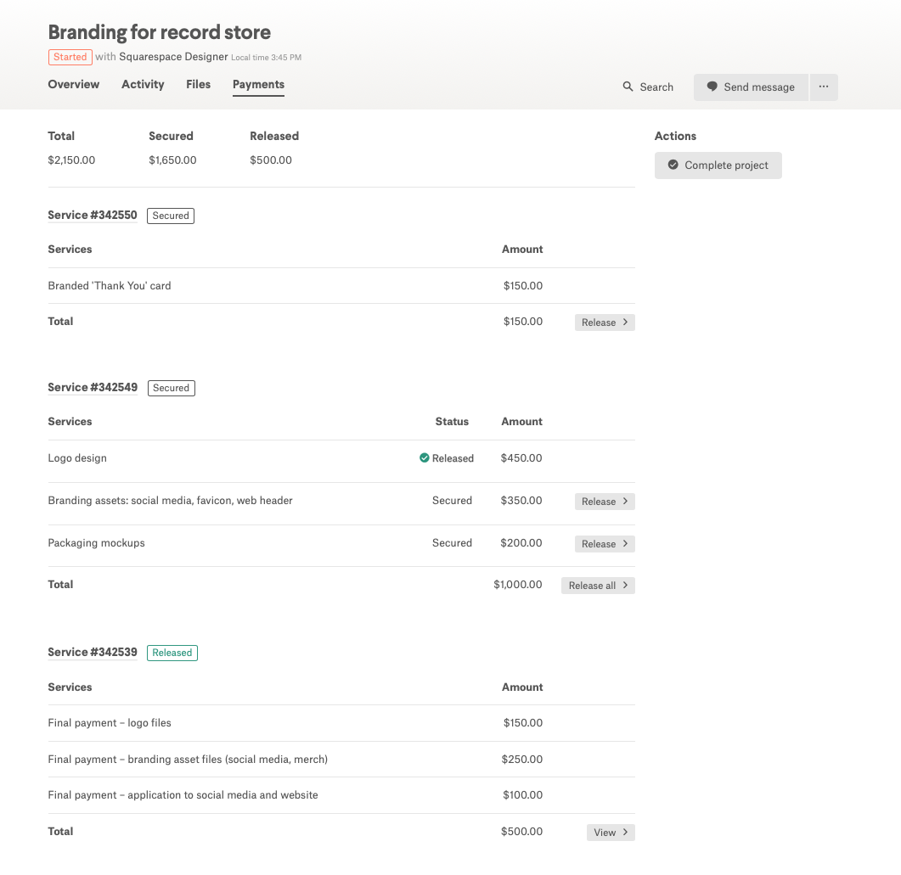The width and height of the screenshot is (901, 875).
Task: Go to the Files tab
Action: [198, 84]
